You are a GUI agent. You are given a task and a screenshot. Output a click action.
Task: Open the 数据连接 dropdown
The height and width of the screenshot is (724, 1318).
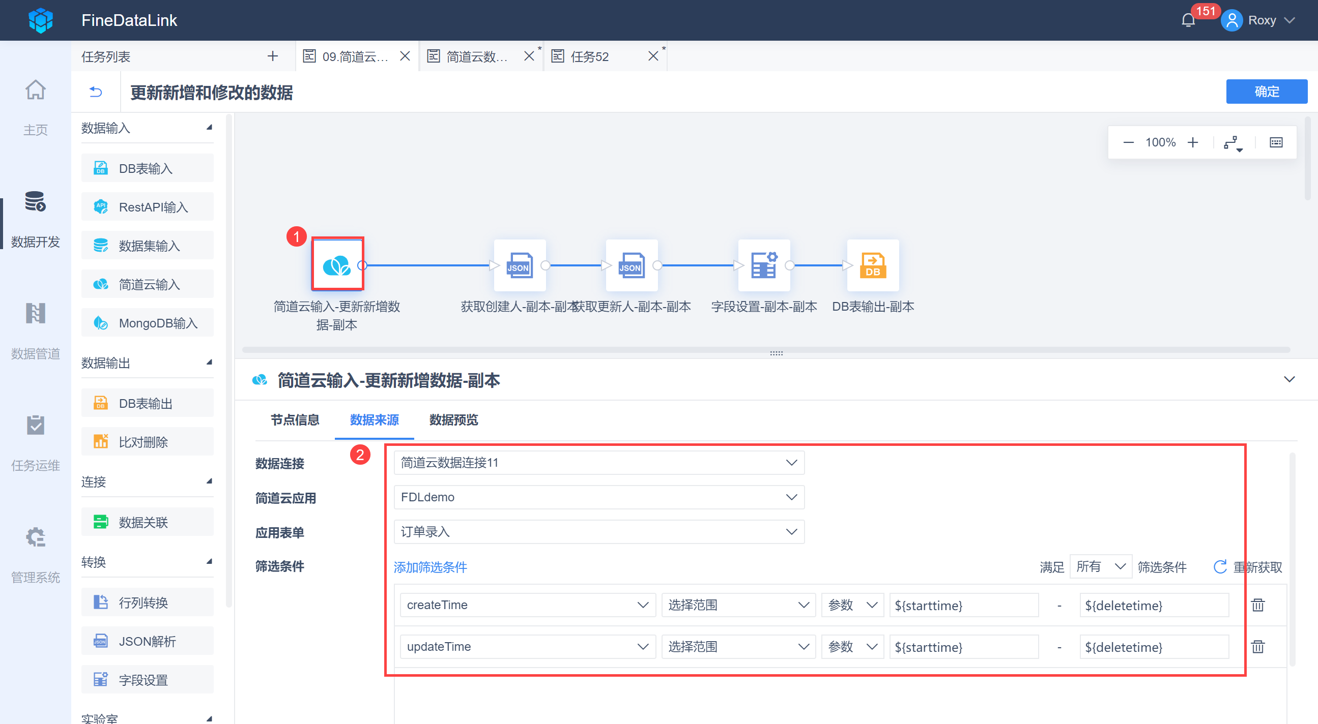(x=598, y=463)
